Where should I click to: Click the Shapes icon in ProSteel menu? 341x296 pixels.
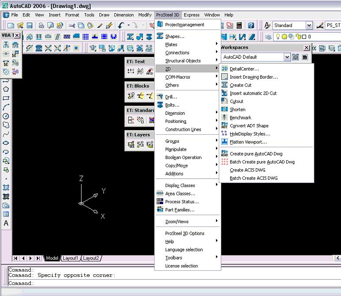(x=160, y=36)
